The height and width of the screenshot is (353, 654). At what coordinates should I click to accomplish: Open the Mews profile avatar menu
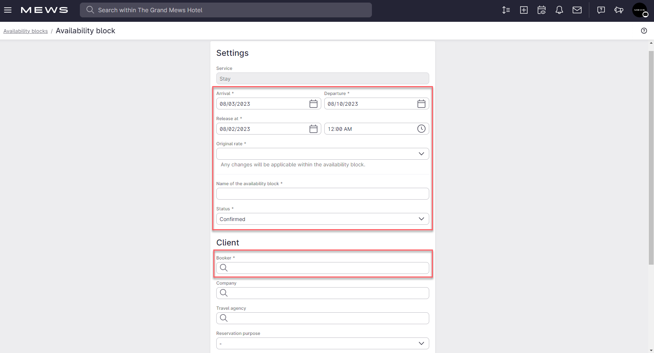point(640,10)
